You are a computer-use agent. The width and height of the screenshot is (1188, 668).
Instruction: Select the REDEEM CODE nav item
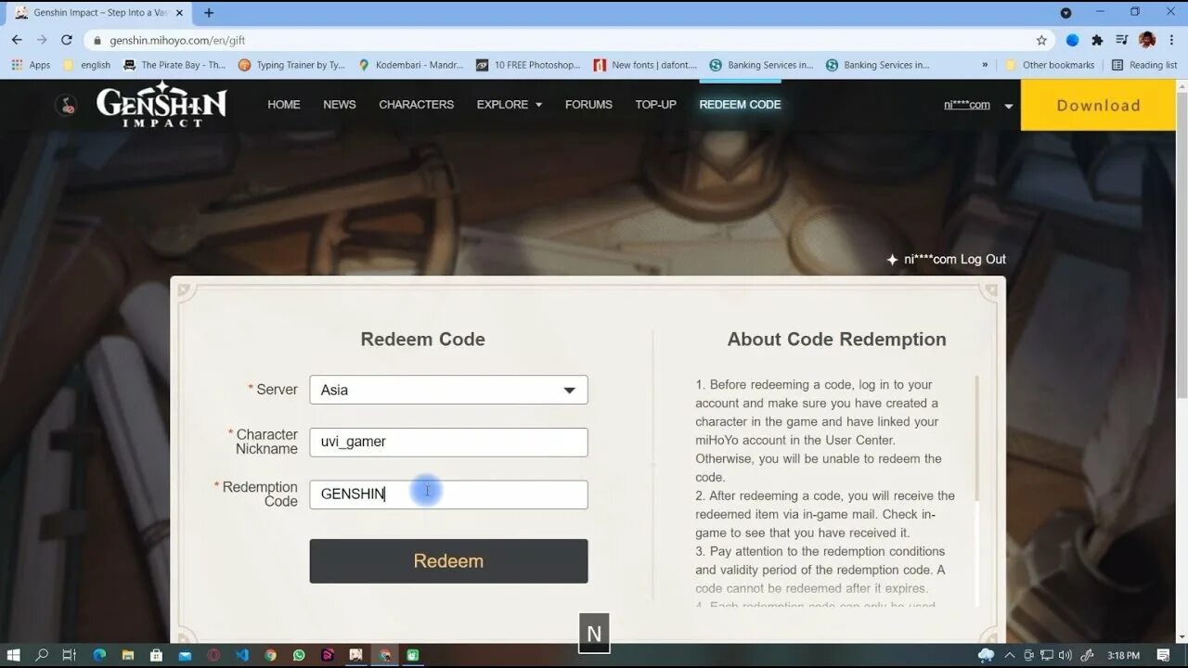click(740, 105)
